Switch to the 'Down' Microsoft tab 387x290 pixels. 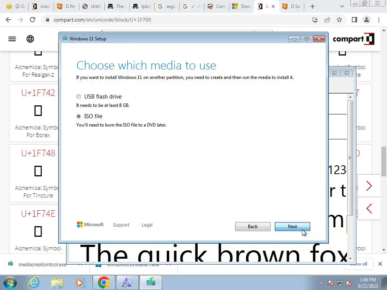[x=241, y=6]
